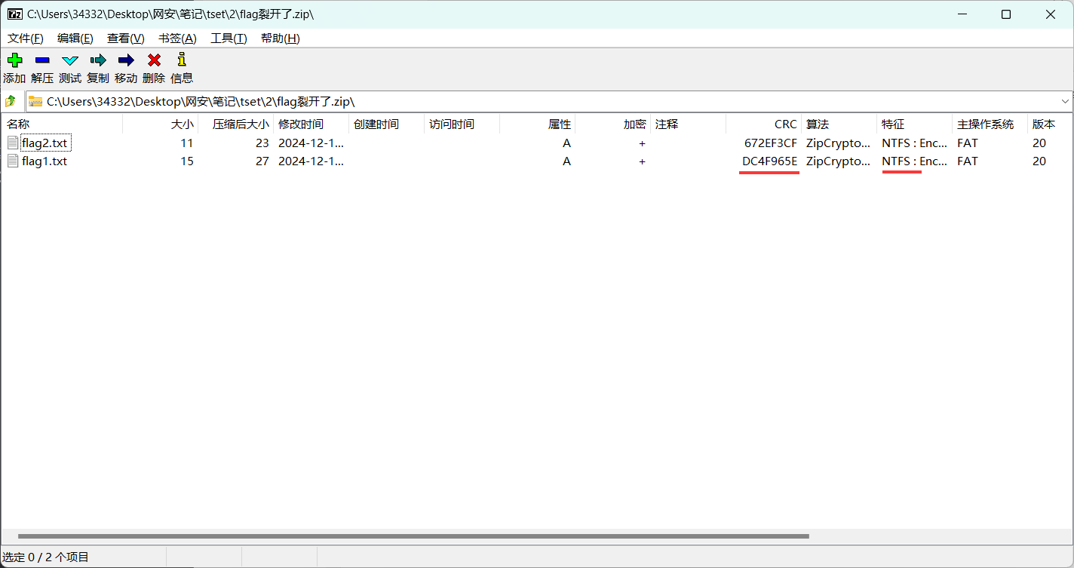The height and width of the screenshot is (568, 1074).
Task: Sort by 压缩后大小 column header
Action: pos(240,124)
